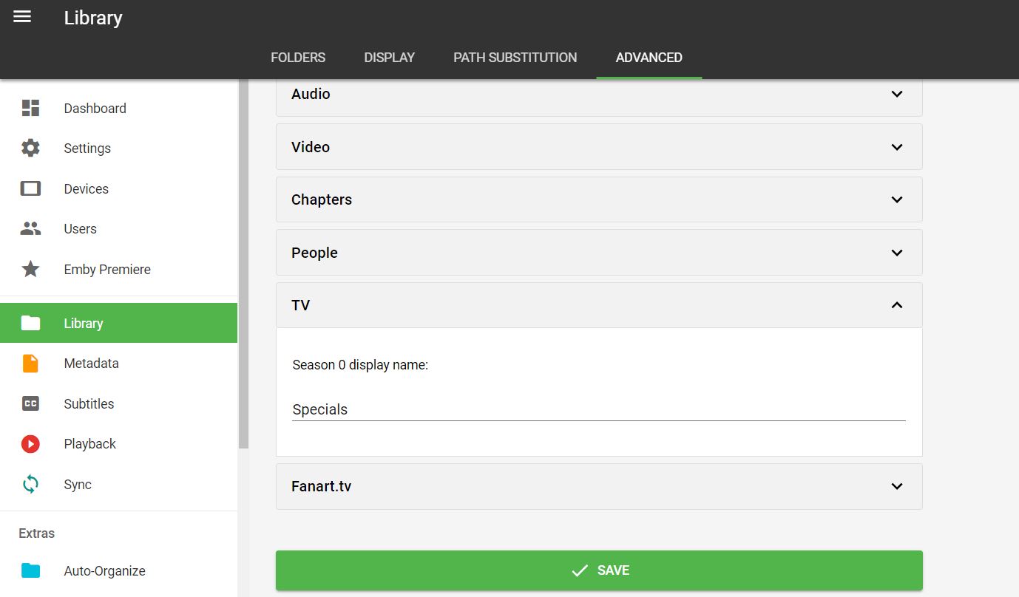Viewport: 1019px width, 597px height.
Task: Click the Subtitles CC icon
Action: pos(30,403)
